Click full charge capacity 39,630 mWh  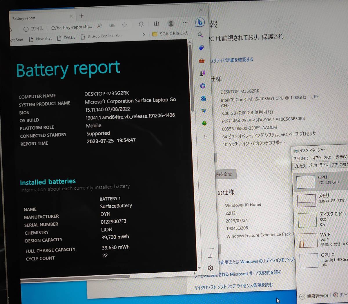coord(116,247)
